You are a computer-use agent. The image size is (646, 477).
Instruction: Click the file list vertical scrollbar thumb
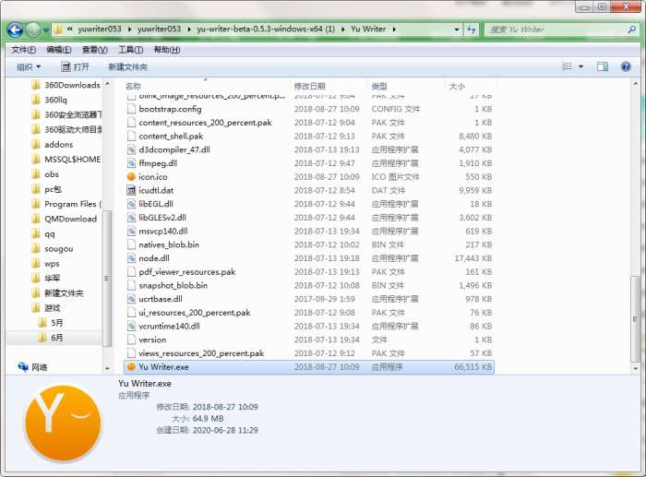(635, 319)
